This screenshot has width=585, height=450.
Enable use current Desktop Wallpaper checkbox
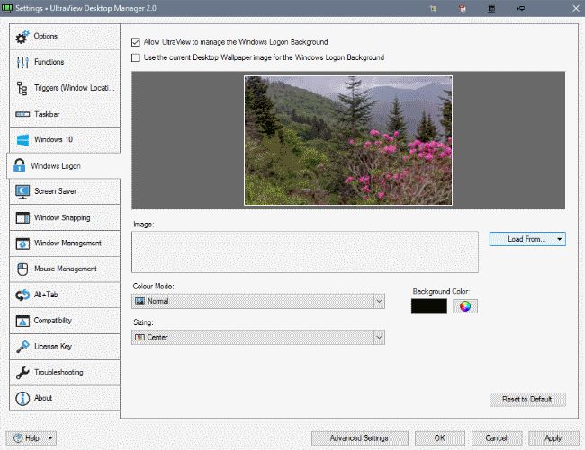click(x=136, y=57)
